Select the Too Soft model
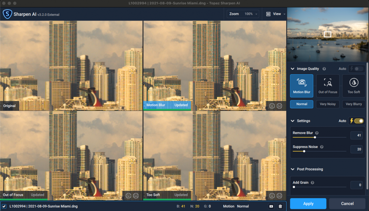 point(354,86)
